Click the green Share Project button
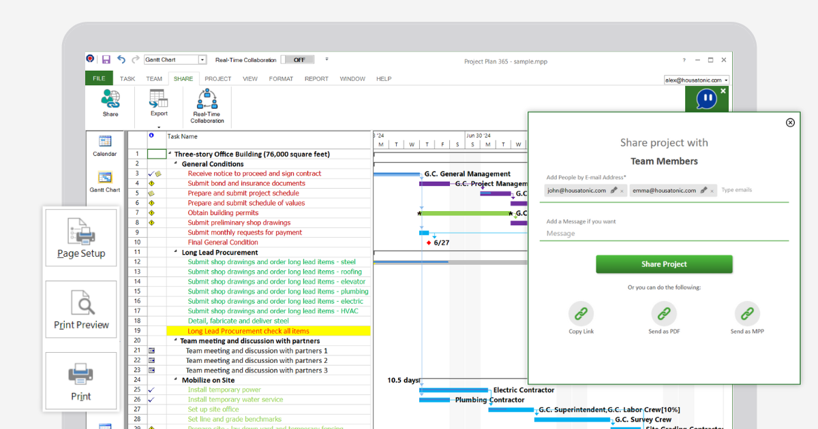Screen dimensions: 818x429 point(664,264)
